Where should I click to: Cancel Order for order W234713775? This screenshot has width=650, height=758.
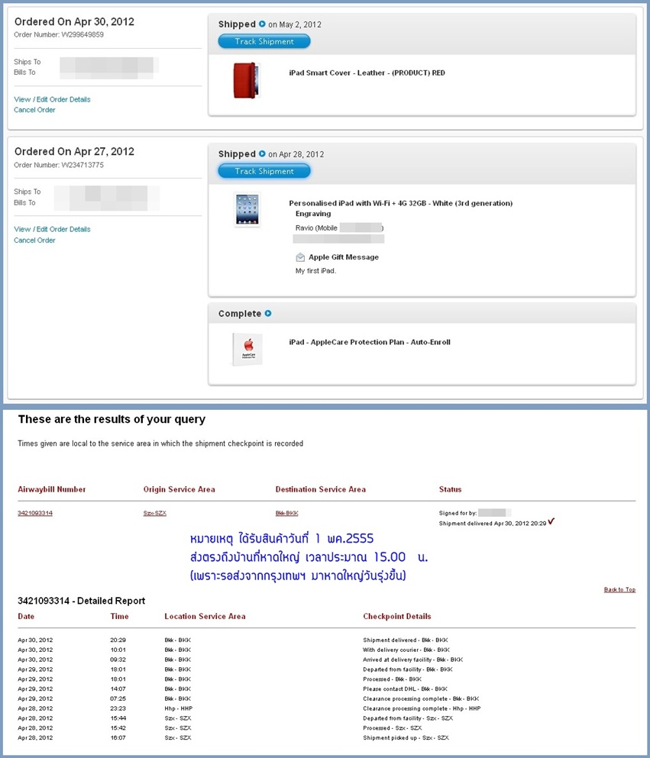(34, 240)
